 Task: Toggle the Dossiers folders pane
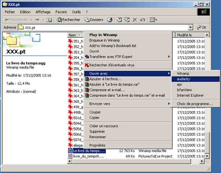(94, 20)
